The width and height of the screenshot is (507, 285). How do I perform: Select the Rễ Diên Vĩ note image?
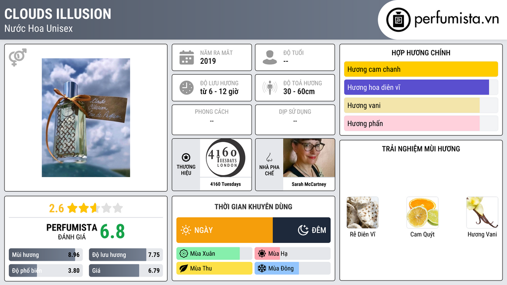[362, 213]
